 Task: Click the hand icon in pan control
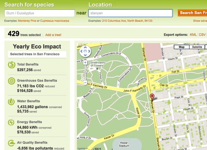[85, 51]
